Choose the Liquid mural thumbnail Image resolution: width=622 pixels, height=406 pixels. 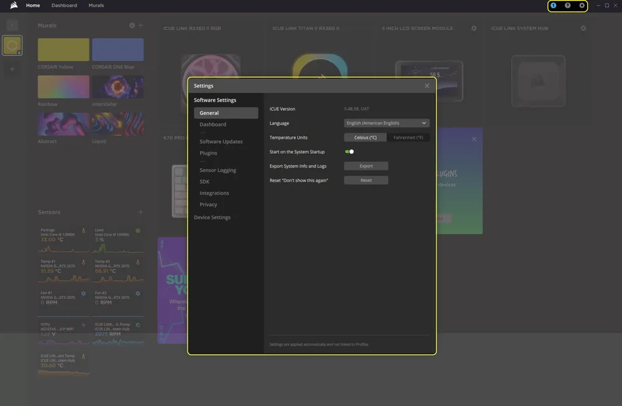(118, 124)
